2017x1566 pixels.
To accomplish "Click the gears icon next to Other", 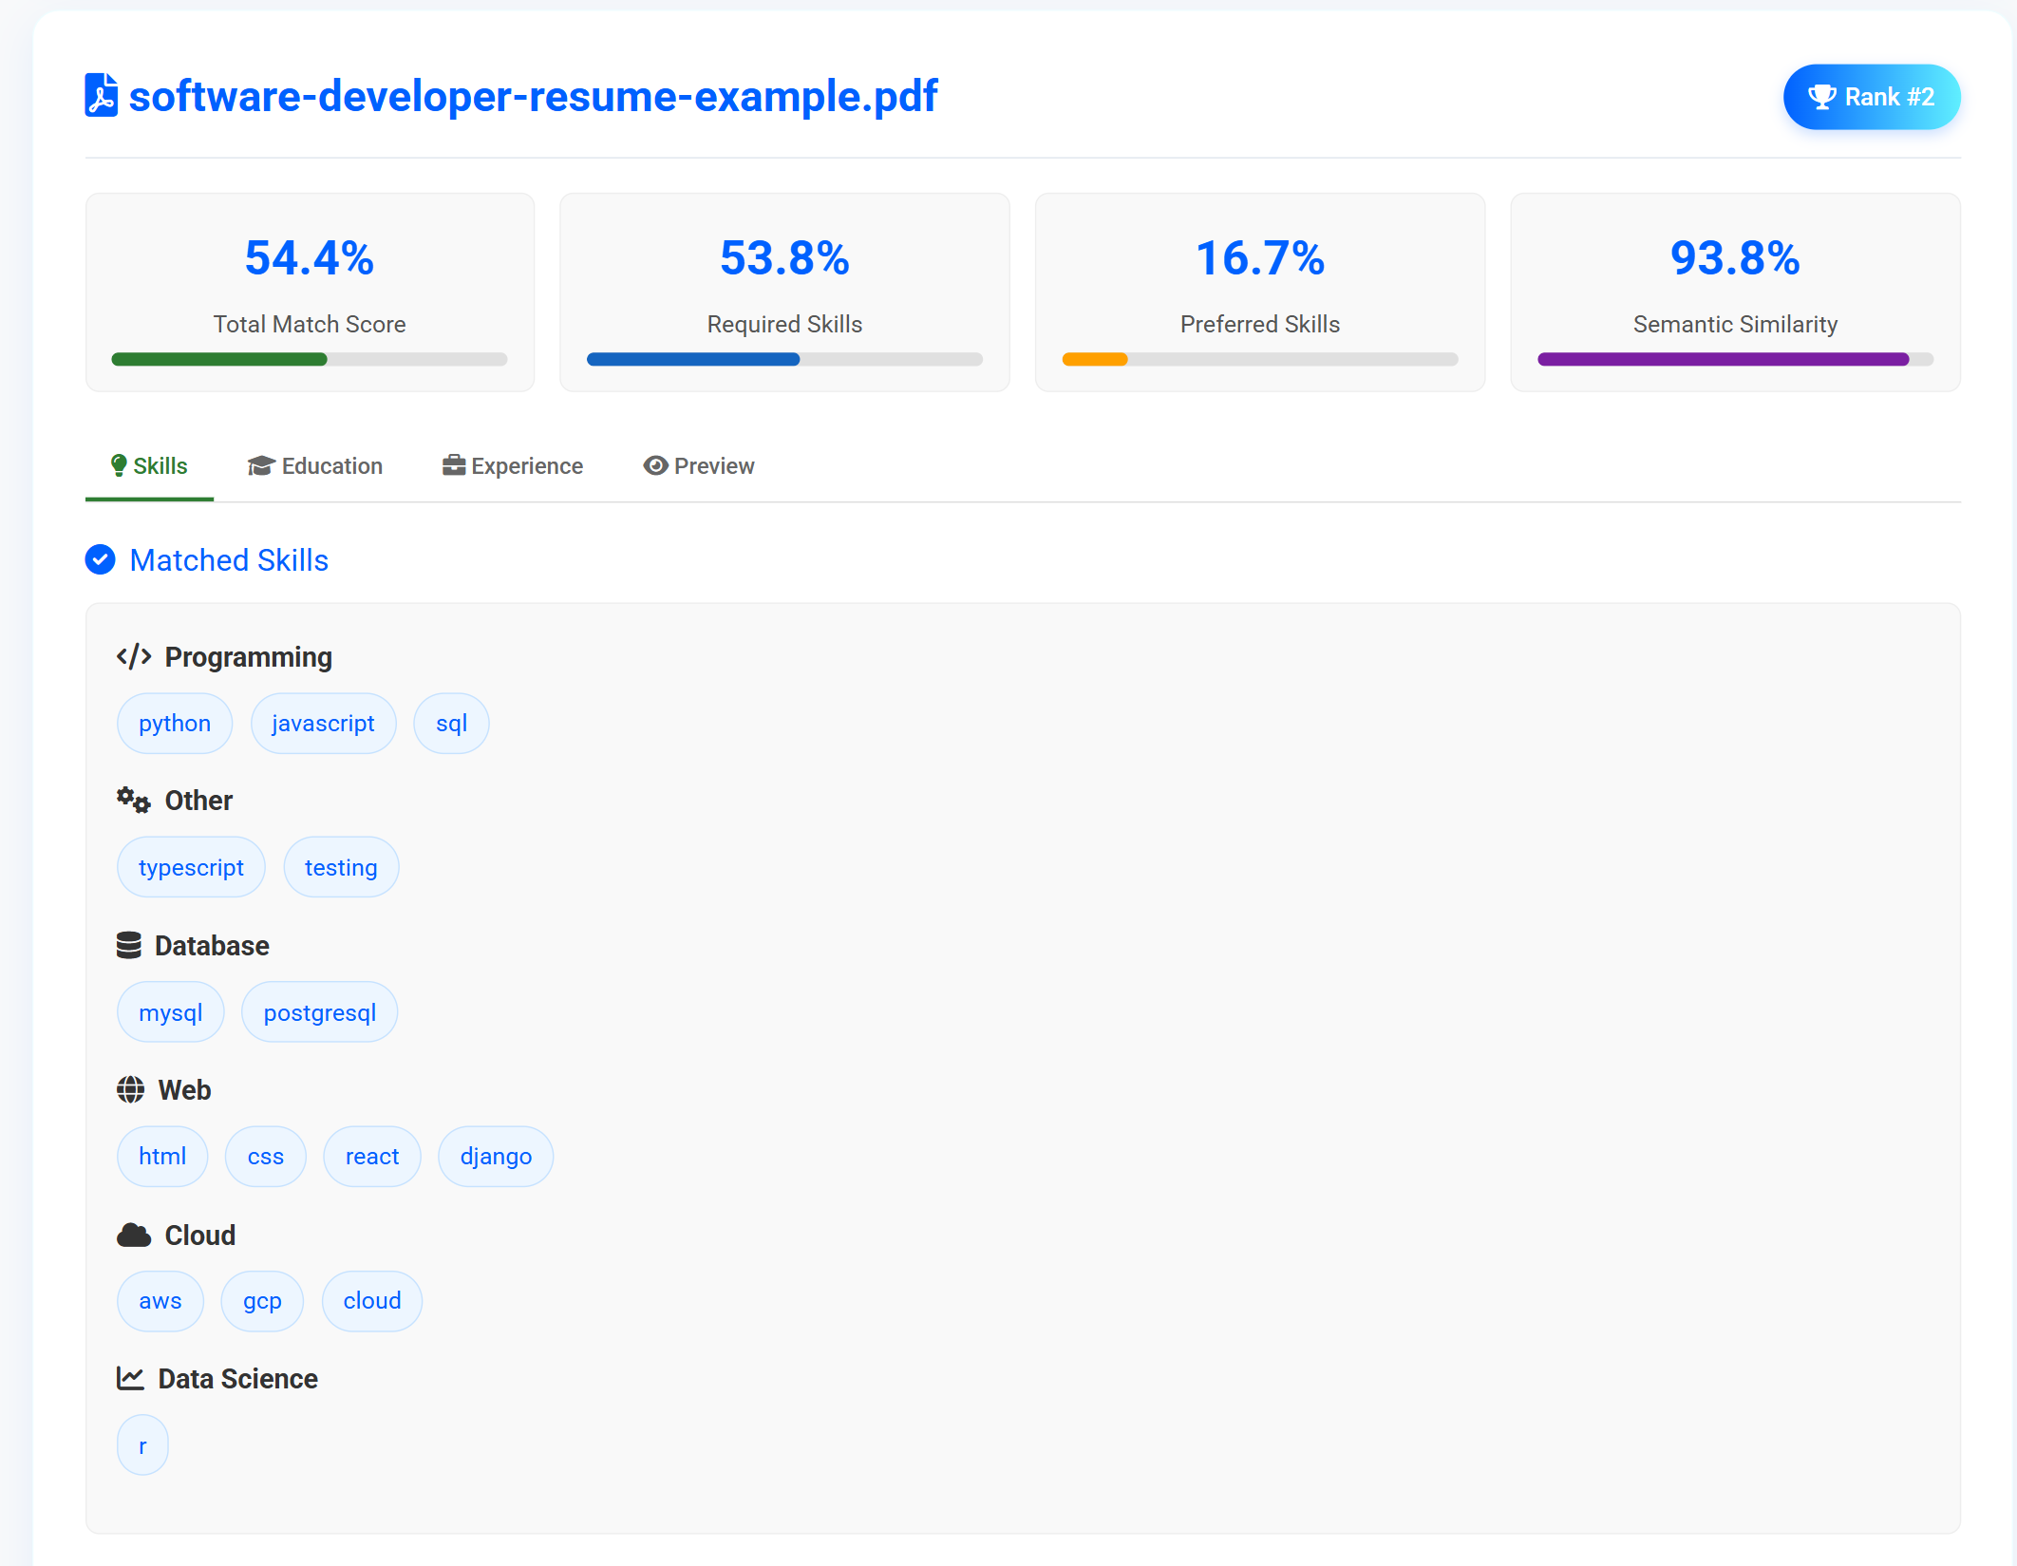I will (134, 801).
